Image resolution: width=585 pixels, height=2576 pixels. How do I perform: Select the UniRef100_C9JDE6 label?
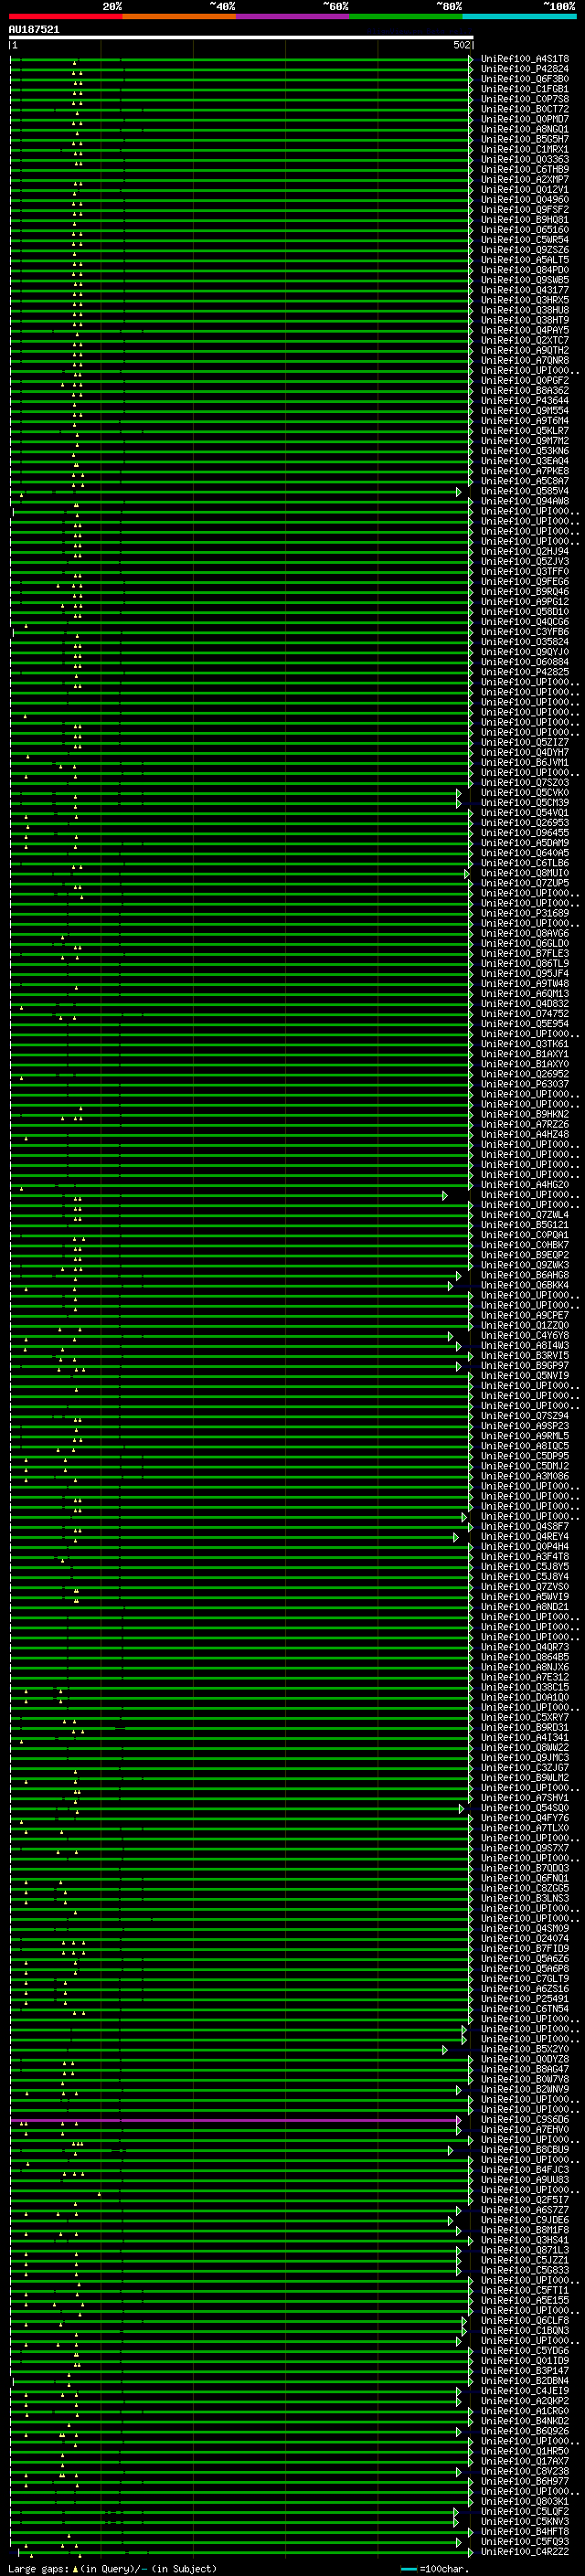point(525,2220)
